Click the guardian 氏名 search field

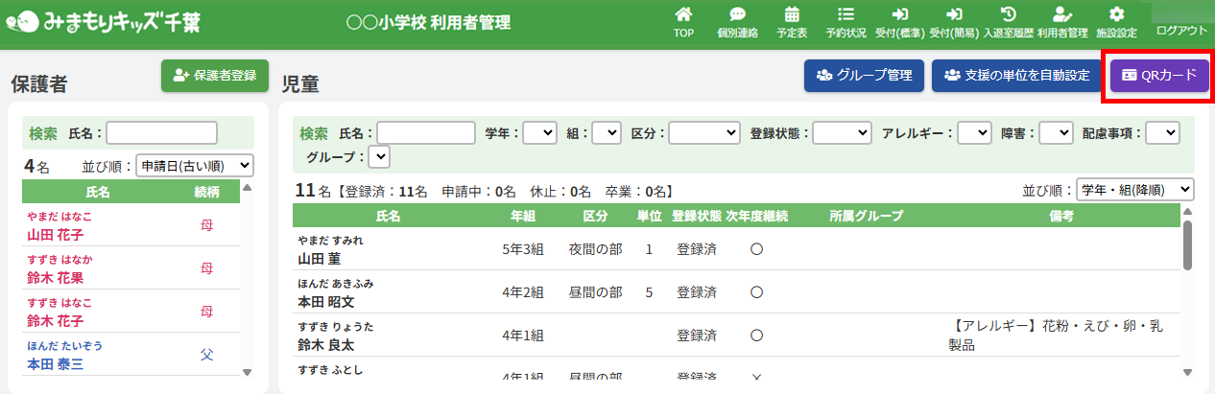point(162,132)
